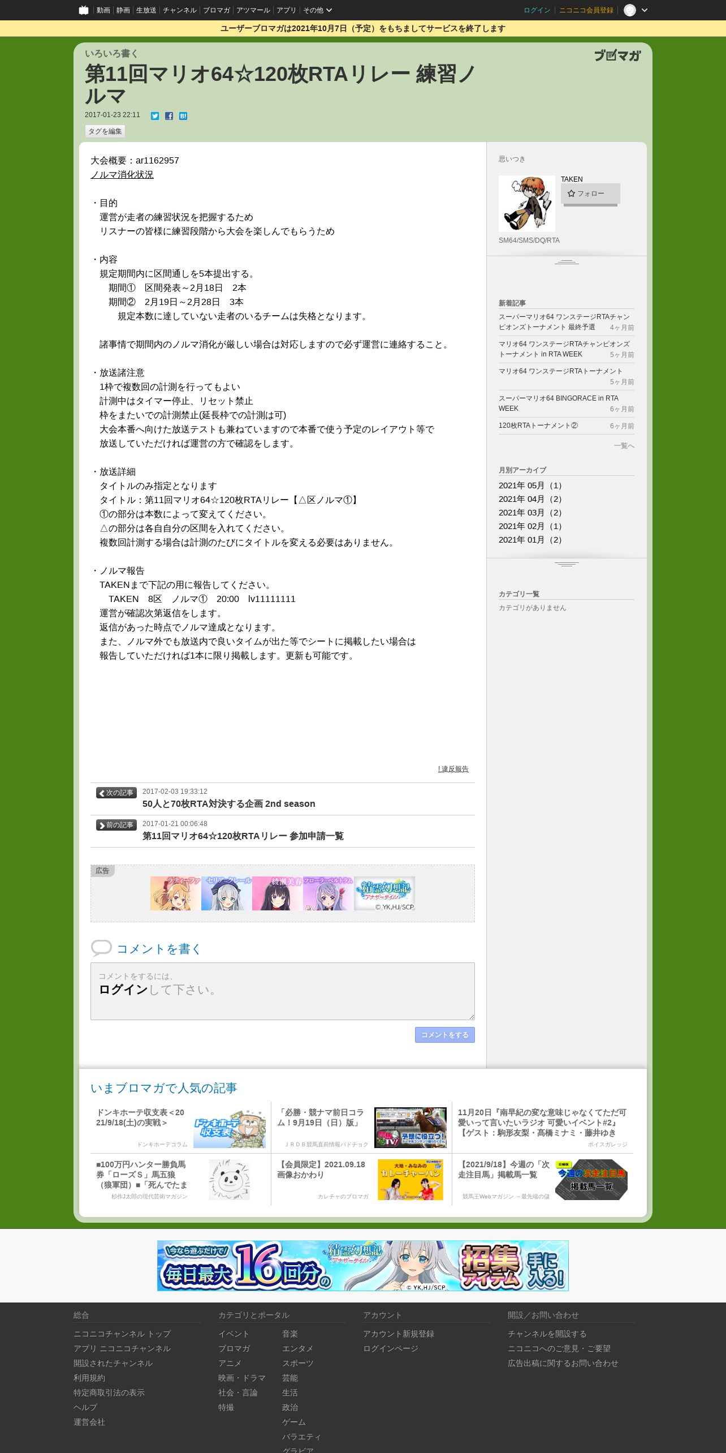Viewport: 726px width, 1453px height.
Task: Share article on Twitter icon
Action: pyautogui.click(x=155, y=116)
